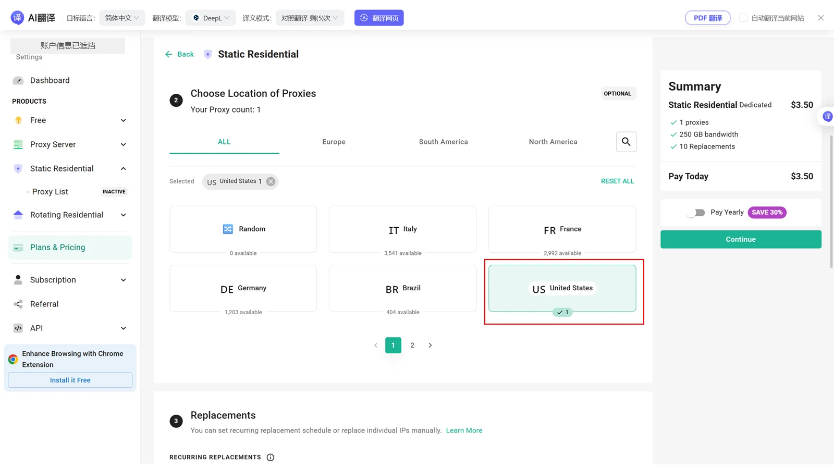Expand the Rotating Residential section
The image size is (834, 469).
point(124,215)
